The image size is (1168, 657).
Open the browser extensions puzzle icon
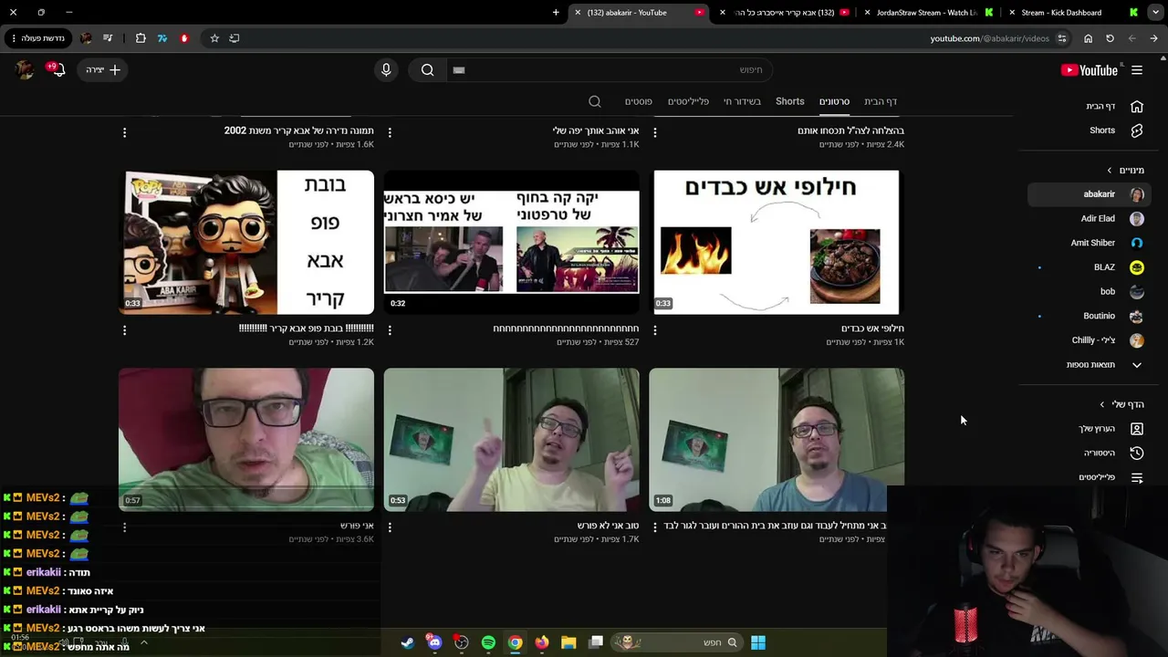(141, 38)
